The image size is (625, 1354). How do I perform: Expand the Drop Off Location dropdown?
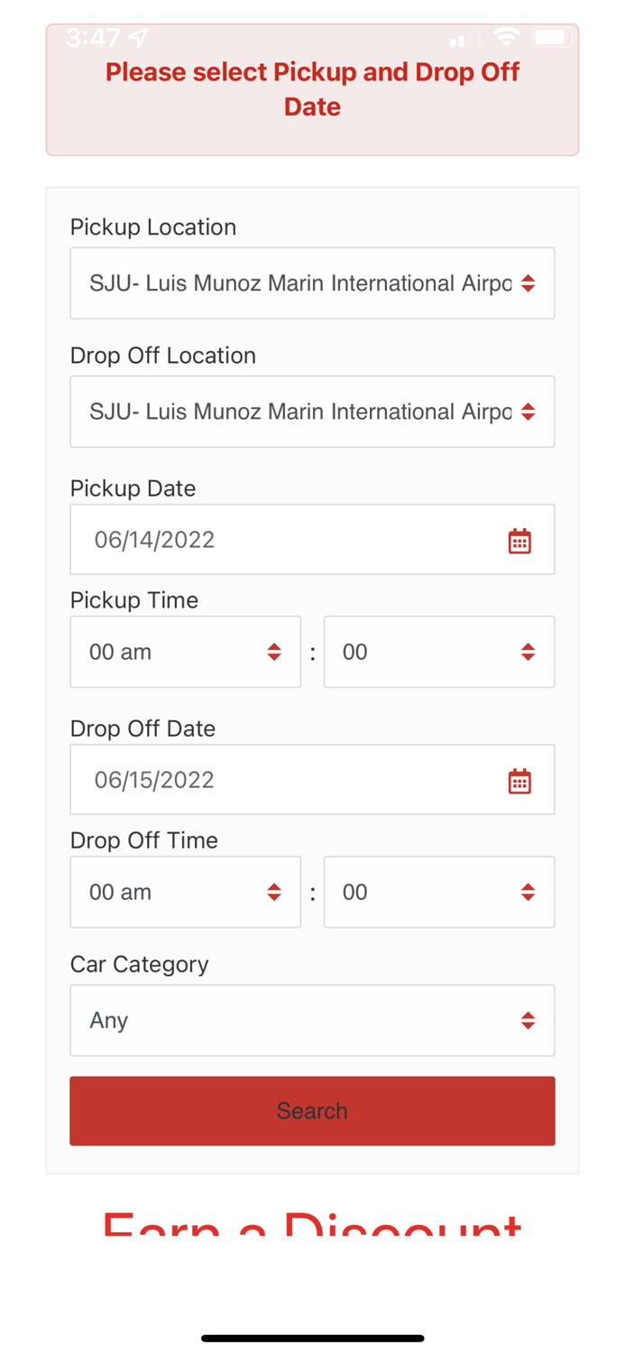point(312,412)
